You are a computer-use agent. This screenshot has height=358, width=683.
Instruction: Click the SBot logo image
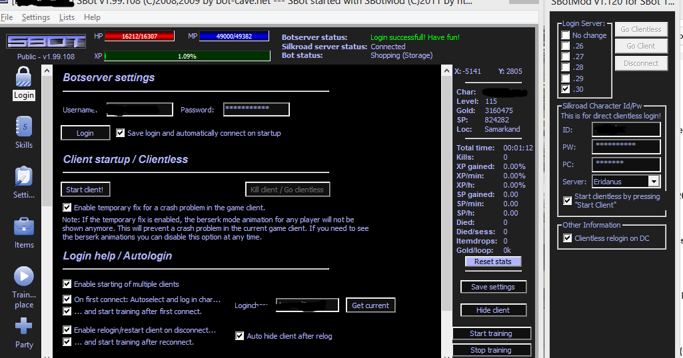tap(46, 42)
